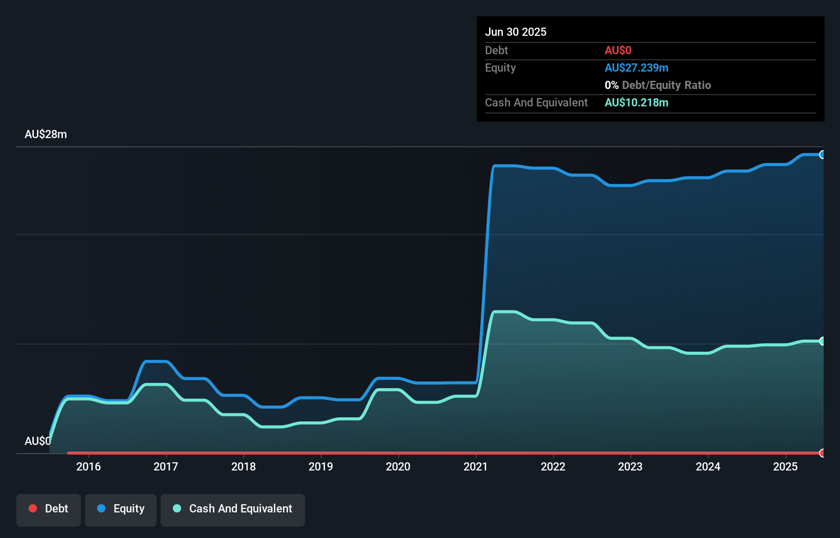
Task: Click the 2018 x-axis label
Action: [244, 466]
